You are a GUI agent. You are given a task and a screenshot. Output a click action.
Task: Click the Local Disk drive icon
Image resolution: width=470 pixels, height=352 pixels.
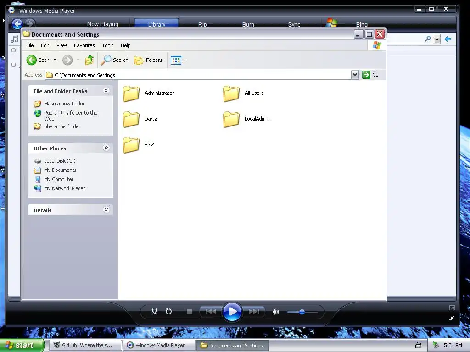point(38,161)
